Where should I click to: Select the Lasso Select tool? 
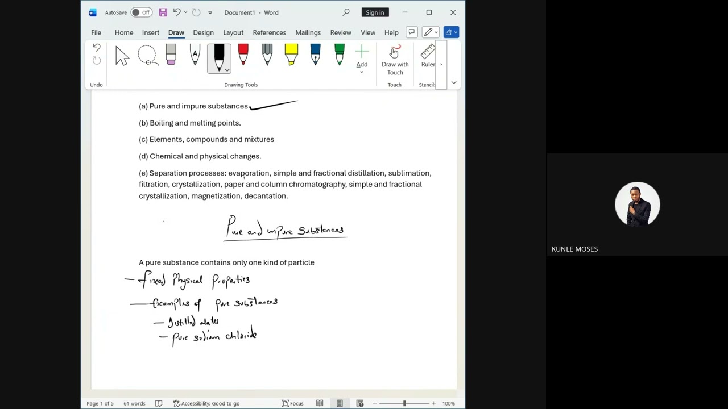tap(147, 56)
